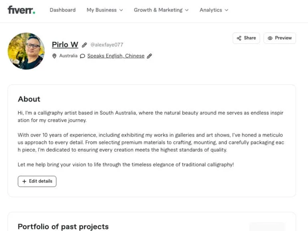Open the Pirlo W name link
This screenshot has width=308, height=231.
coord(65,45)
